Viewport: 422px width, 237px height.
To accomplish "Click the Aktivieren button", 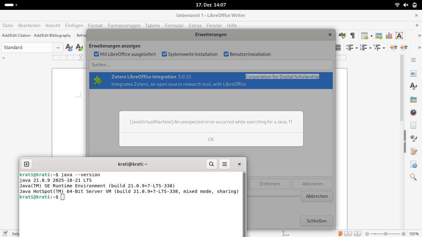I will 313,184.
